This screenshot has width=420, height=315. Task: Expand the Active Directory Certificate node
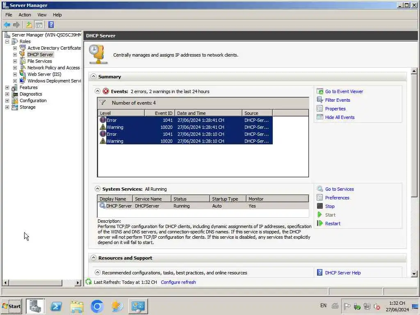15,48
